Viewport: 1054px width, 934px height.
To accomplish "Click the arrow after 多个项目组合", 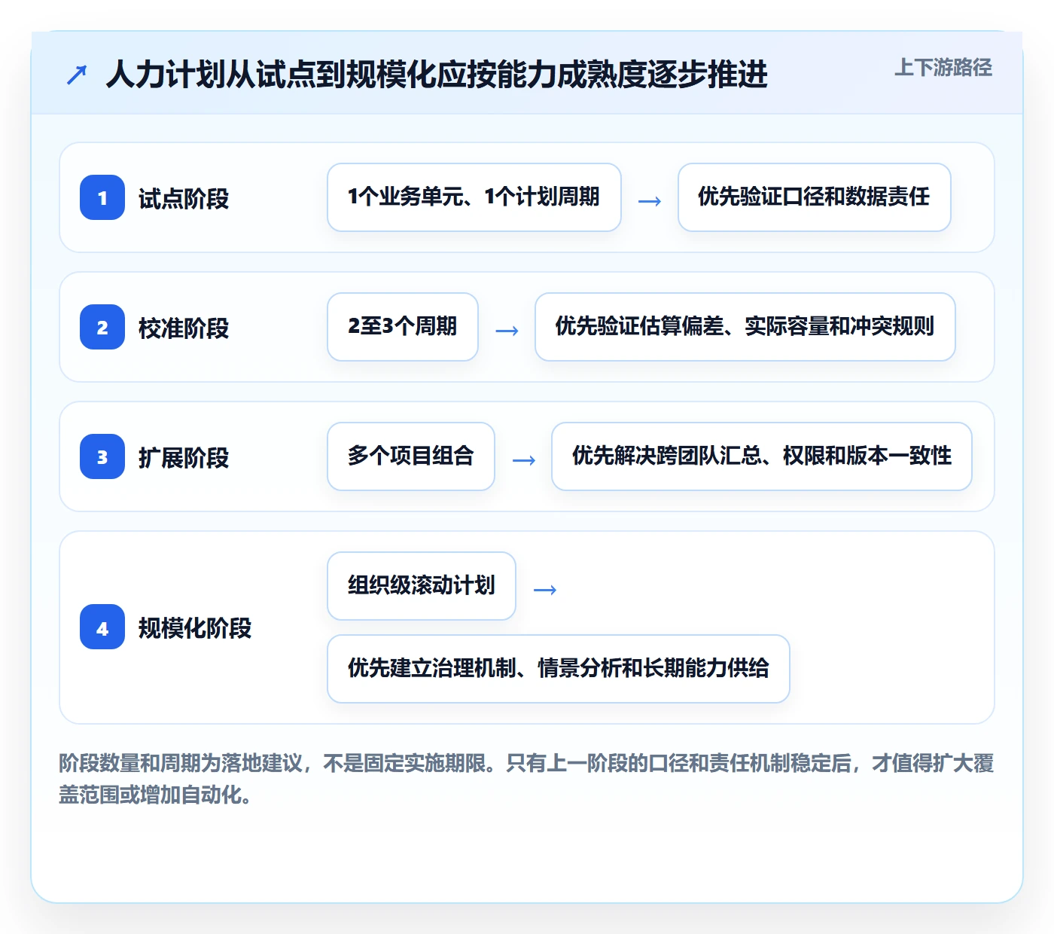I will click(523, 460).
